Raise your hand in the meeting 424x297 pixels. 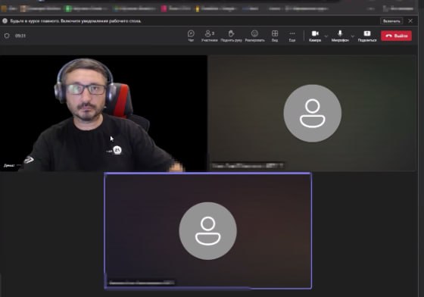pos(231,36)
